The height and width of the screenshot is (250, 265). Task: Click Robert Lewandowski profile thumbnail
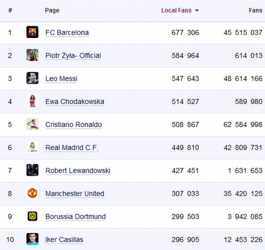pos(32,170)
